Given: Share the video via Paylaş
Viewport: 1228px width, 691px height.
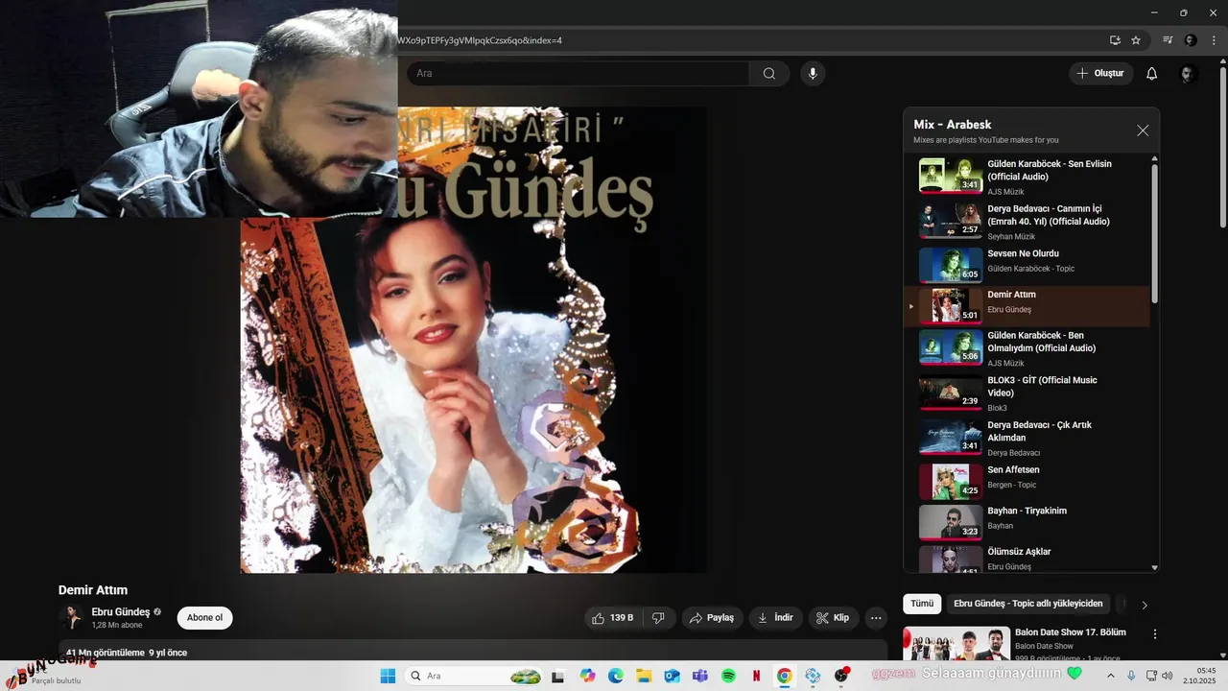Looking at the screenshot, I should (x=712, y=618).
